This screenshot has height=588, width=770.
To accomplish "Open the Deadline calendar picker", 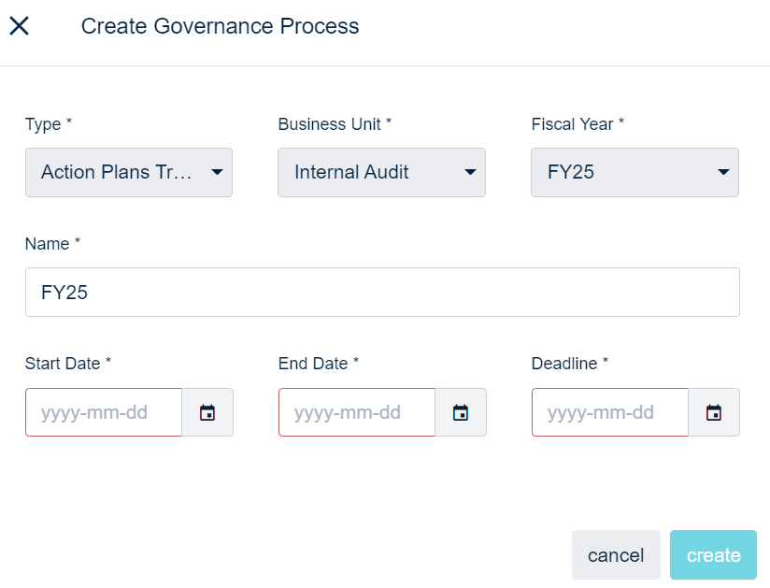I will [714, 412].
